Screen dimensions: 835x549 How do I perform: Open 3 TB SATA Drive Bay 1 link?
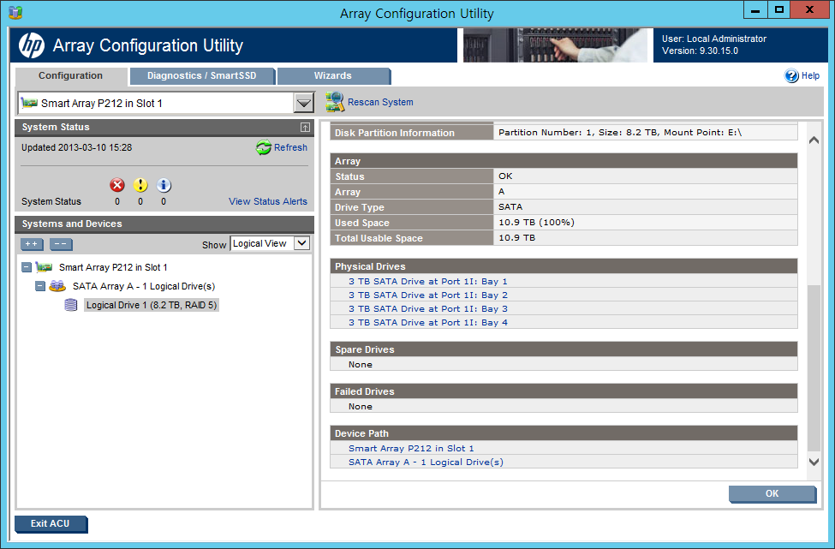click(x=427, y=281)
